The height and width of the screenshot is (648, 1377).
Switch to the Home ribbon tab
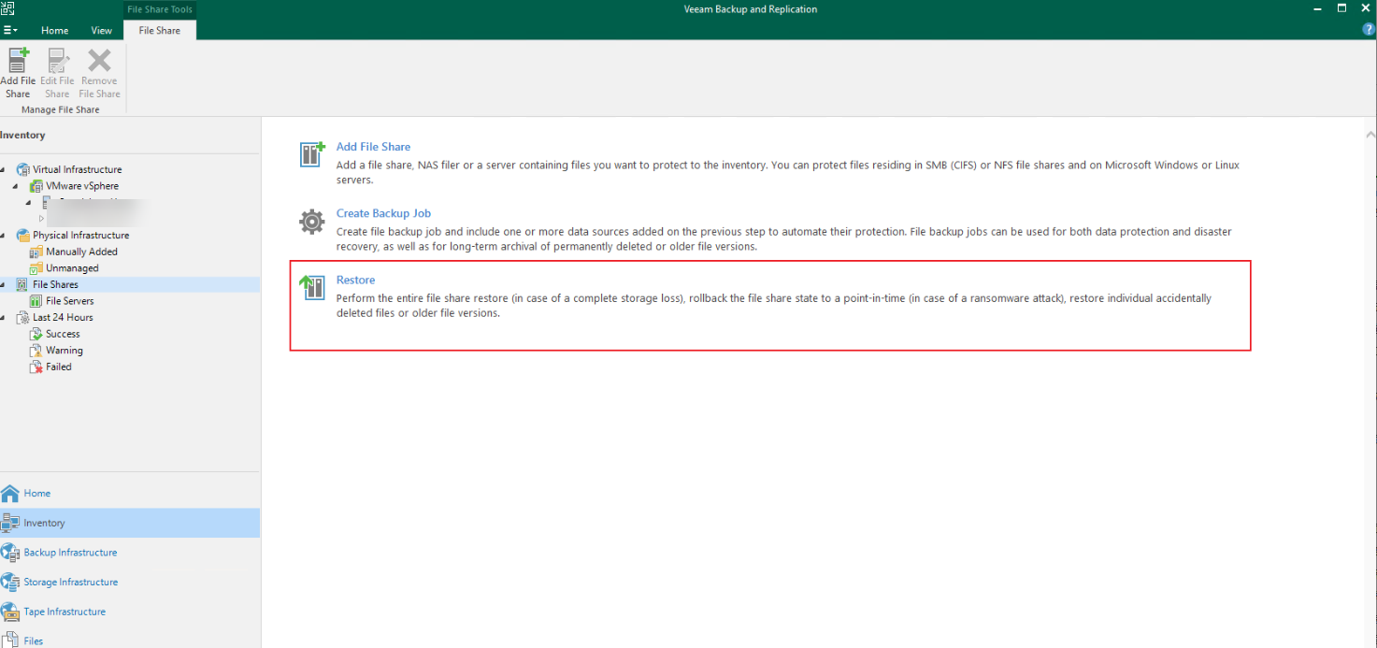click(54, 31)
